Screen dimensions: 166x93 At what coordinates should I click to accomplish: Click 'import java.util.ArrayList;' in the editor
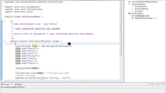pos(23,7)
